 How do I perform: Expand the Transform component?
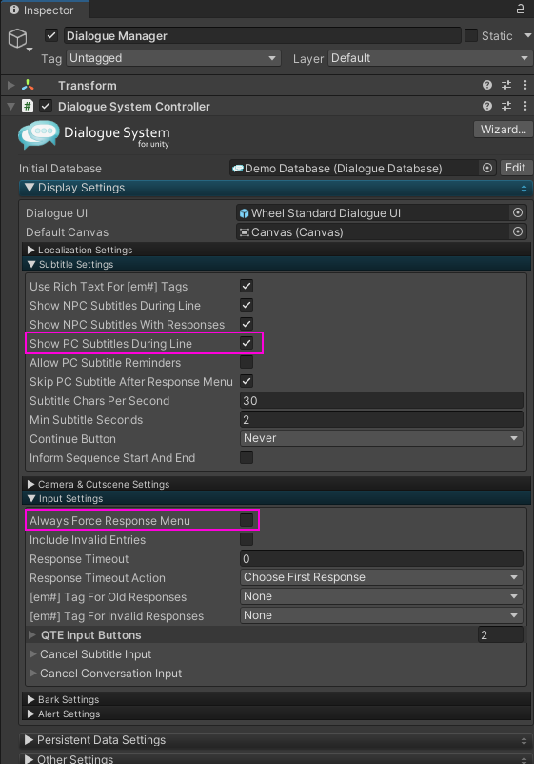point(10,86)
